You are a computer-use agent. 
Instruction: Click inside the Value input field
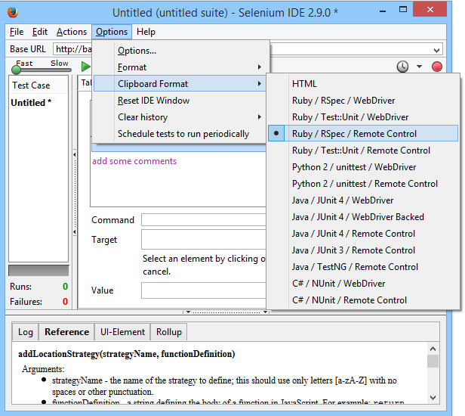[204, 290]
